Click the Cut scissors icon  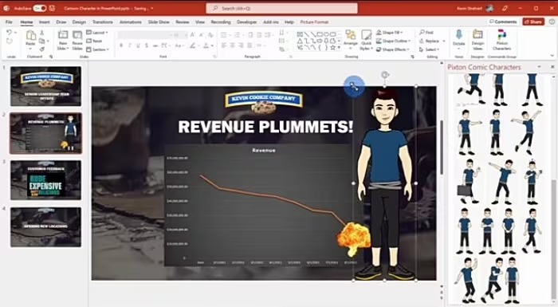coord(42,33)
